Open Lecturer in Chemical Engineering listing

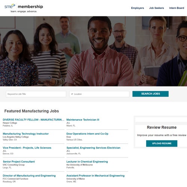pyautogui.click(x=87, y=162)
